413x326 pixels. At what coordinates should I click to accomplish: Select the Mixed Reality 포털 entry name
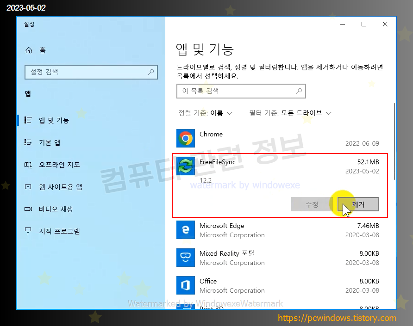227,253
